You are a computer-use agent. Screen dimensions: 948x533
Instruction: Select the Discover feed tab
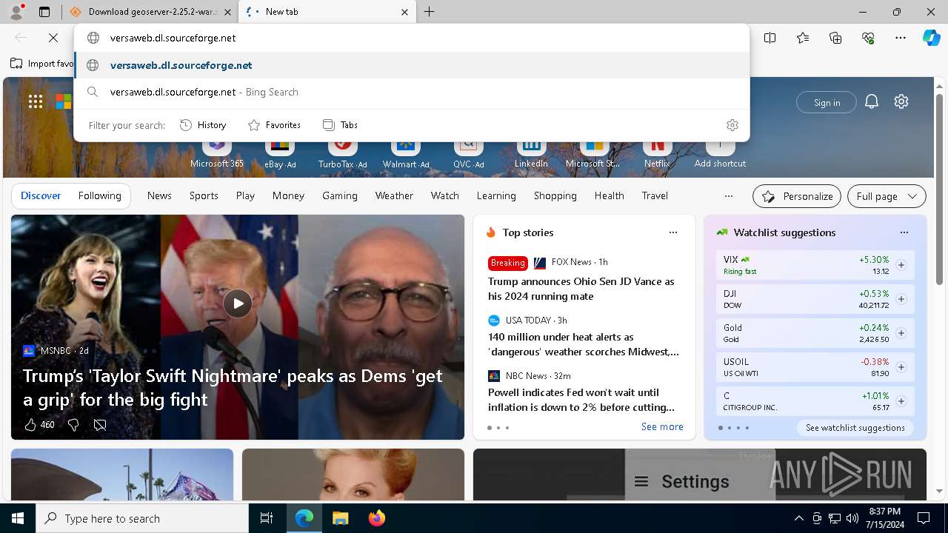41,195
